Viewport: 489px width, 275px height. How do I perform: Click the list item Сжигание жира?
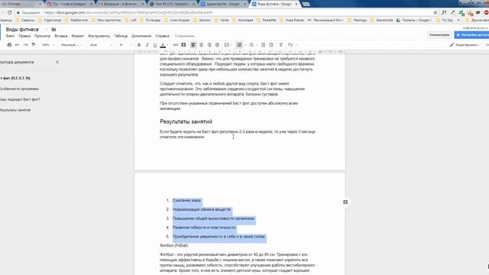tap(186, 200)
